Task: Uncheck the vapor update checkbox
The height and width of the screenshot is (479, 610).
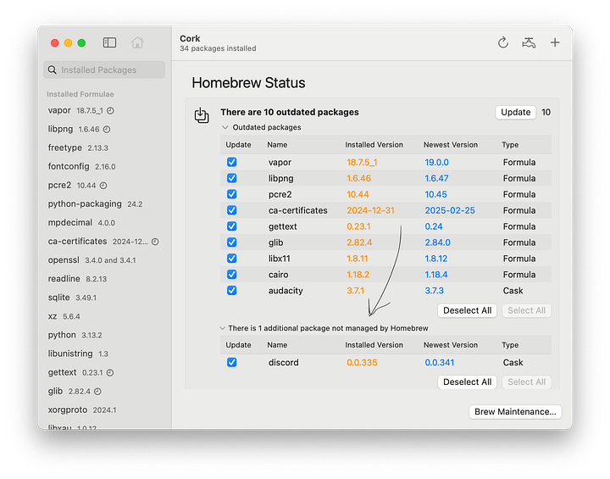Action: click(x=232, y=162)
